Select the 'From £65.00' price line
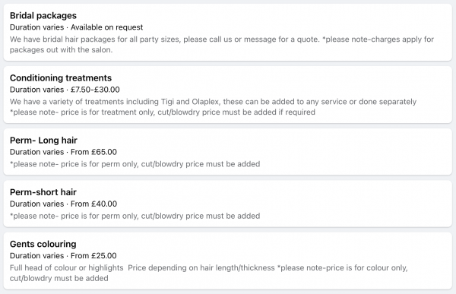The height and width of the screenshot is (294, 456). (63, 152)
